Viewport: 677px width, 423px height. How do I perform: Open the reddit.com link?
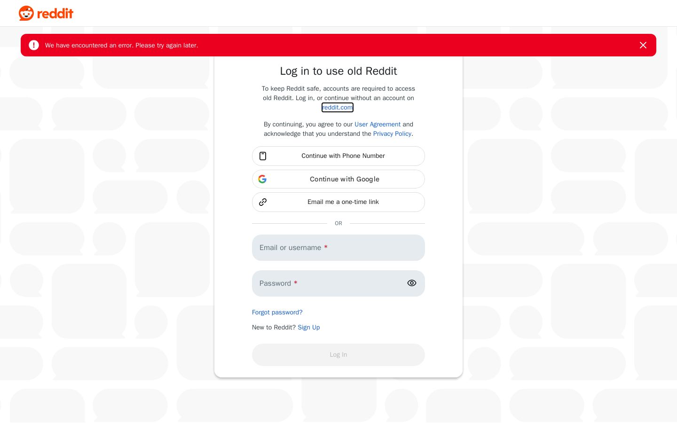(x=338, y=108)
